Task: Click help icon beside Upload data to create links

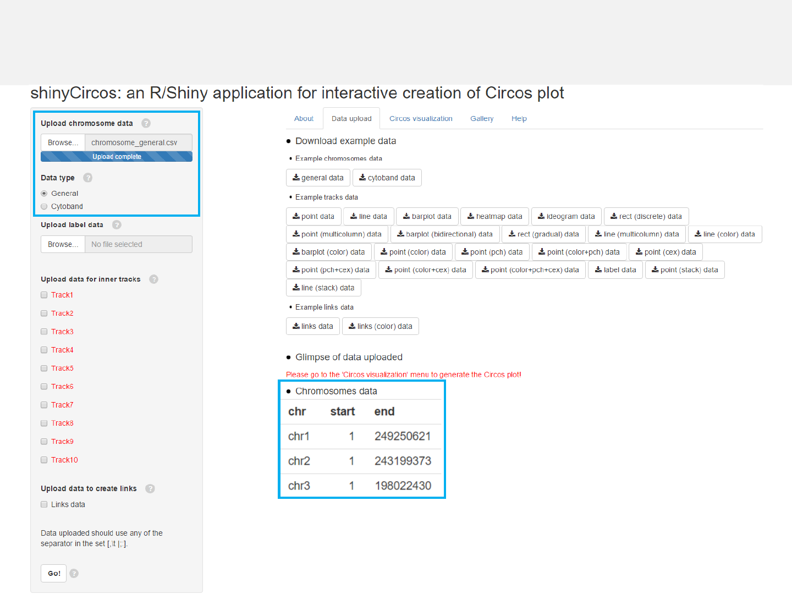Action: click(x=150, y=488)
